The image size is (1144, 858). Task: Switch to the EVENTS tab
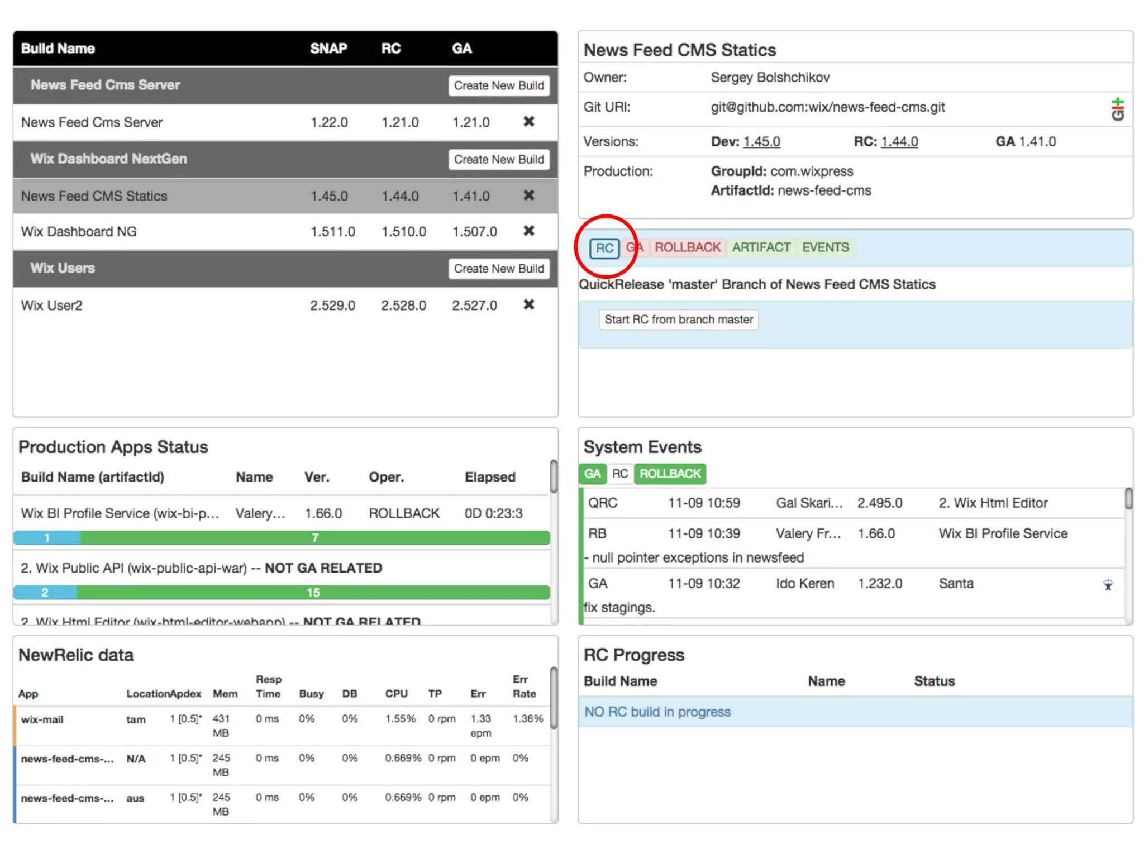tap(825, 247)
